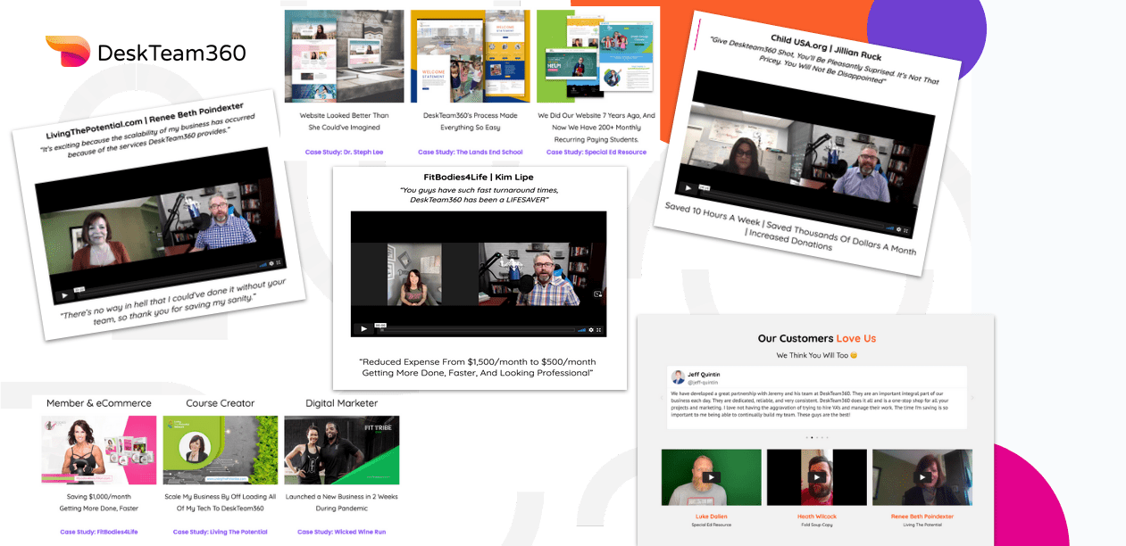Click 'Website Looked Better Than She Could've Imagined' text
The width and height of the screenshot is (1126, 546).
click(344, 121)
